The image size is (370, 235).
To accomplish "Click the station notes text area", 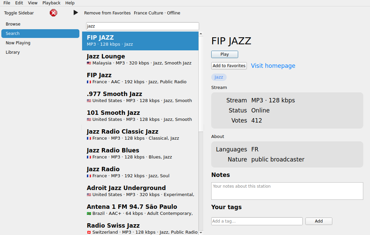I will (x=287, y=191).
